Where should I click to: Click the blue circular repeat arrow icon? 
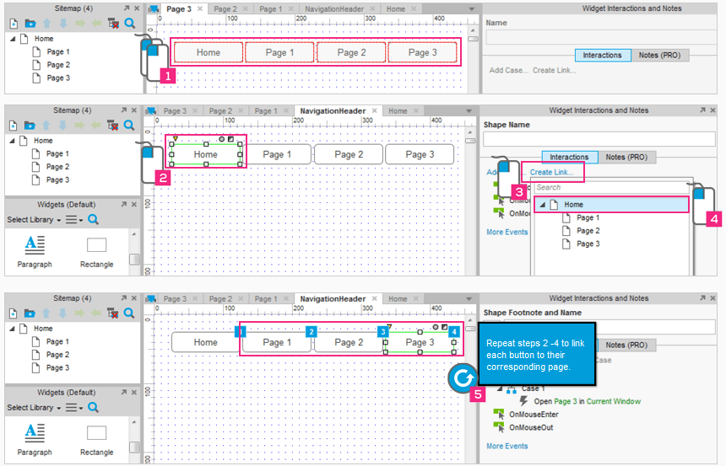tap(463, 378)
